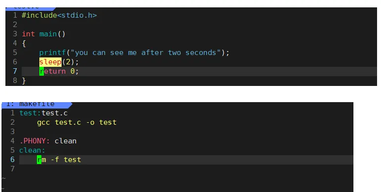Select the makefile buffer tab

coord(37,105)
